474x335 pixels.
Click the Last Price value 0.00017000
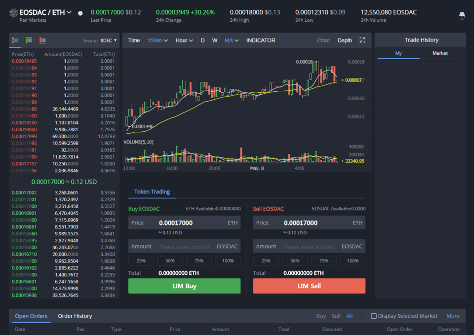coord(107,12)
